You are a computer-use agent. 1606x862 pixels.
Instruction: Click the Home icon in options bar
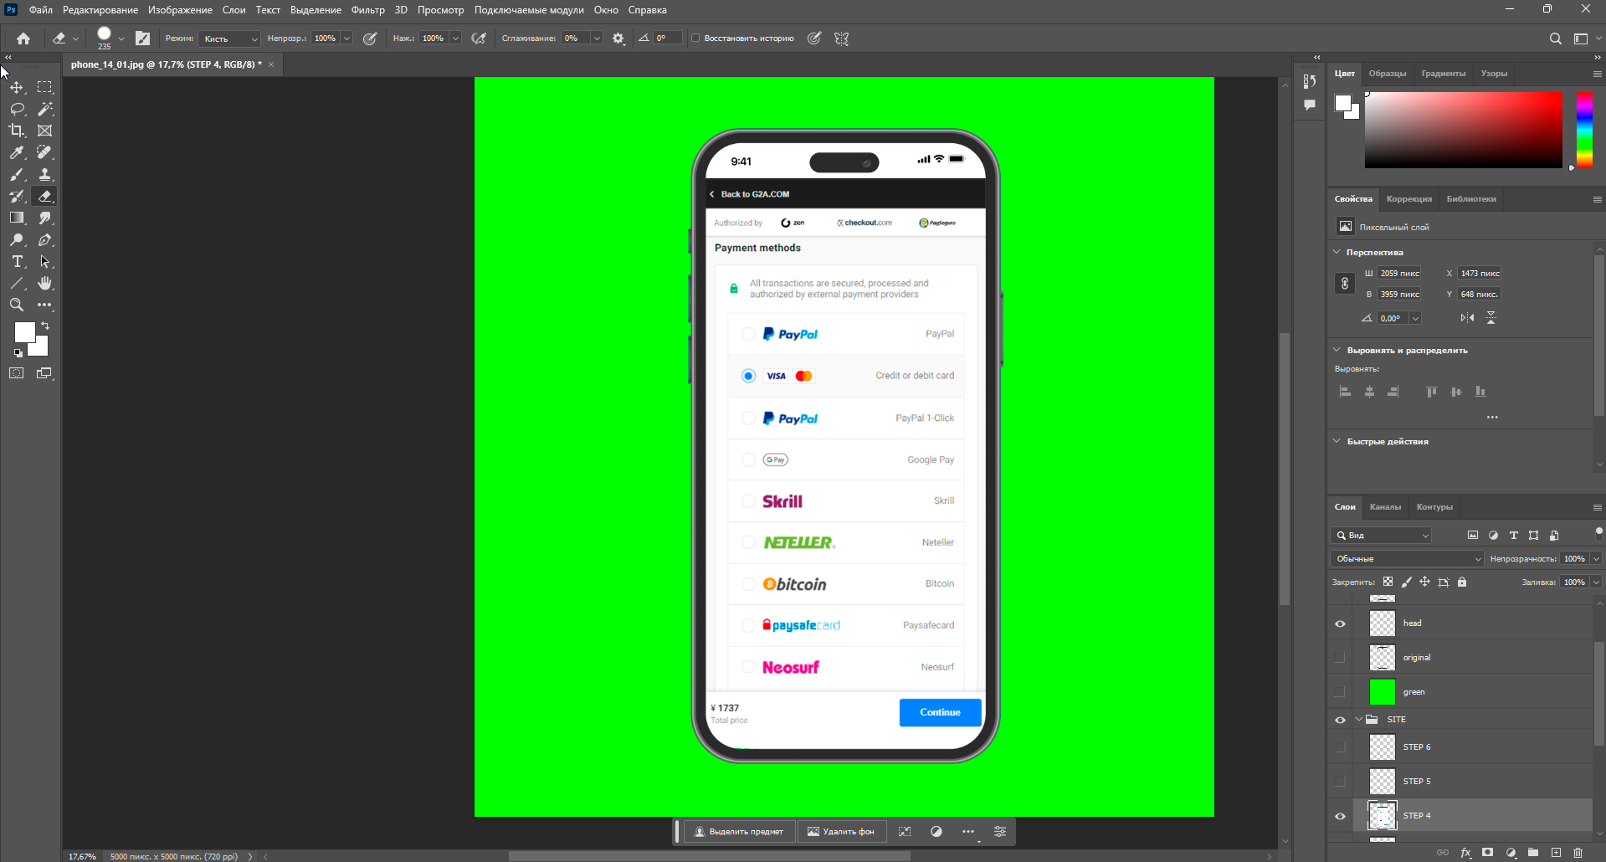click(23, 38)
